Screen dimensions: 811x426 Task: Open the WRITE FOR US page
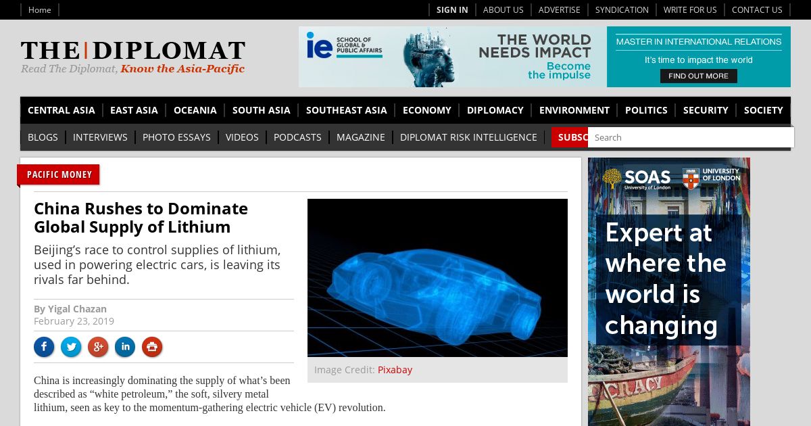point(690,9)
